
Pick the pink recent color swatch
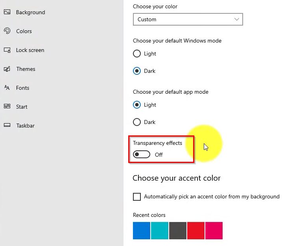[214, 231]
